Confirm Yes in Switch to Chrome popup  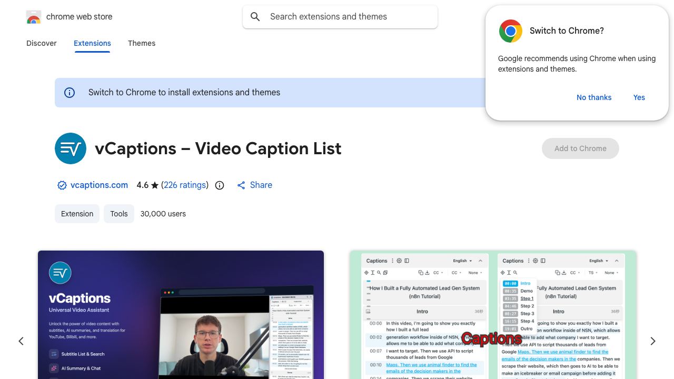(x=639, y=97)
